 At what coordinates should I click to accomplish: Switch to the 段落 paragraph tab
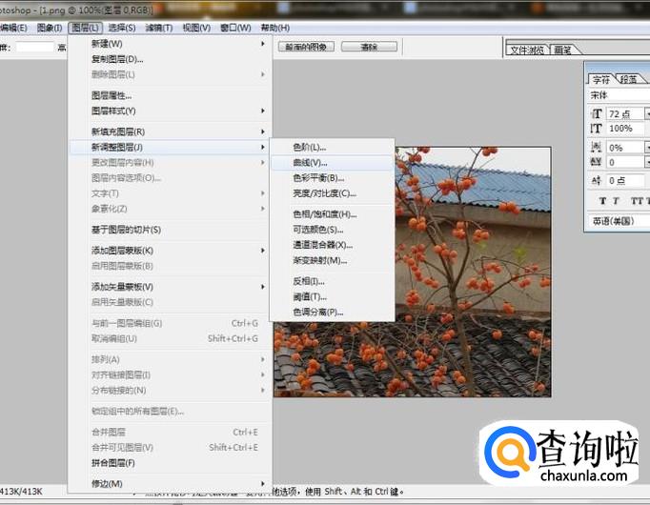coord(629,79)
